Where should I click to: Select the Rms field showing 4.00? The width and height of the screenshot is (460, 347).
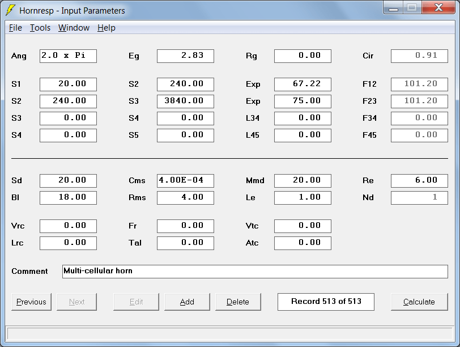pos(185,197)
